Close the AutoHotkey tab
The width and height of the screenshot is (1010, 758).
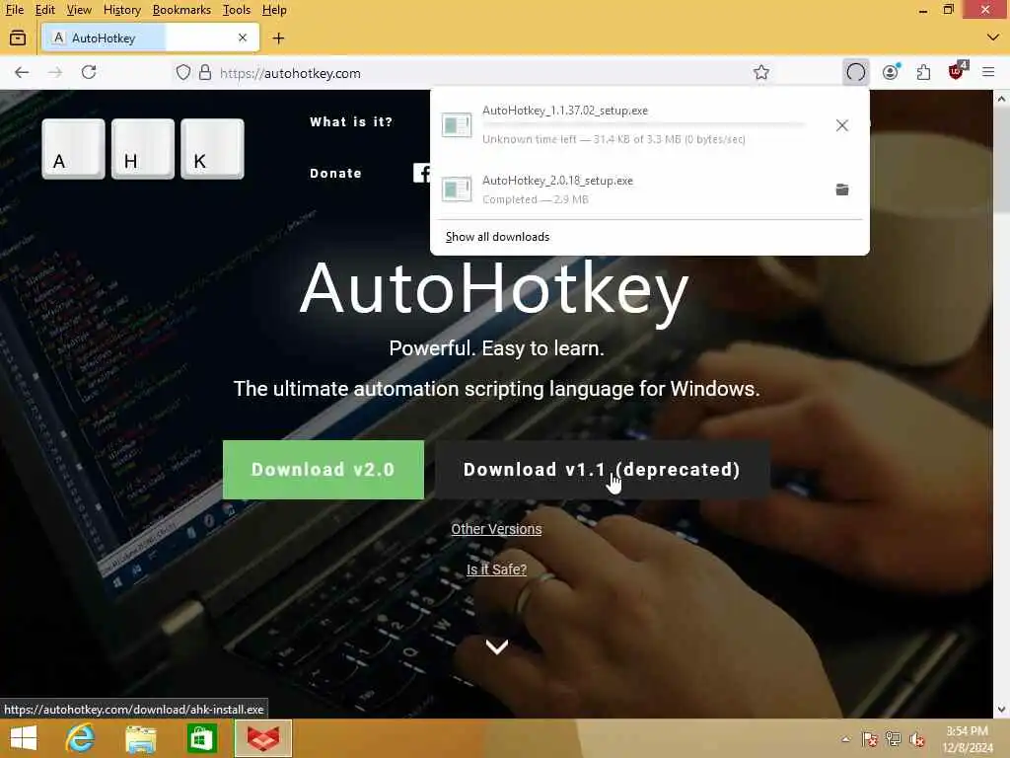tap(243, 38)
